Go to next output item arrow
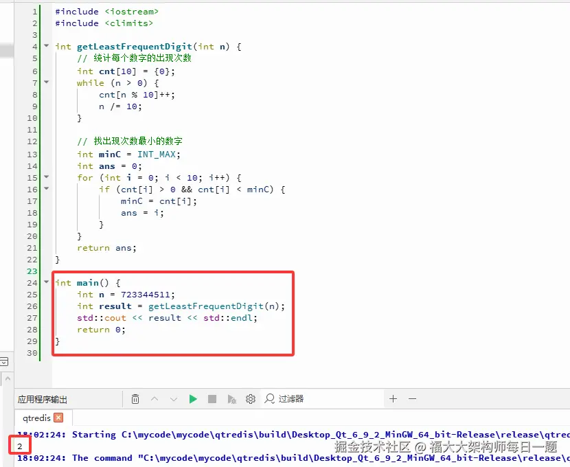Screen dimensions: 570x467 pos(174,399)
